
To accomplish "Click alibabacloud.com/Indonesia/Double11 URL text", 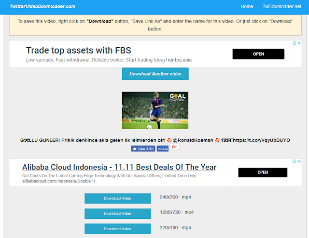I will 58,181.
